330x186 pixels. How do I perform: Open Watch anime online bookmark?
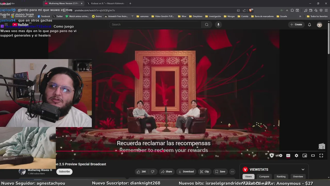click(x=77, y=16)
